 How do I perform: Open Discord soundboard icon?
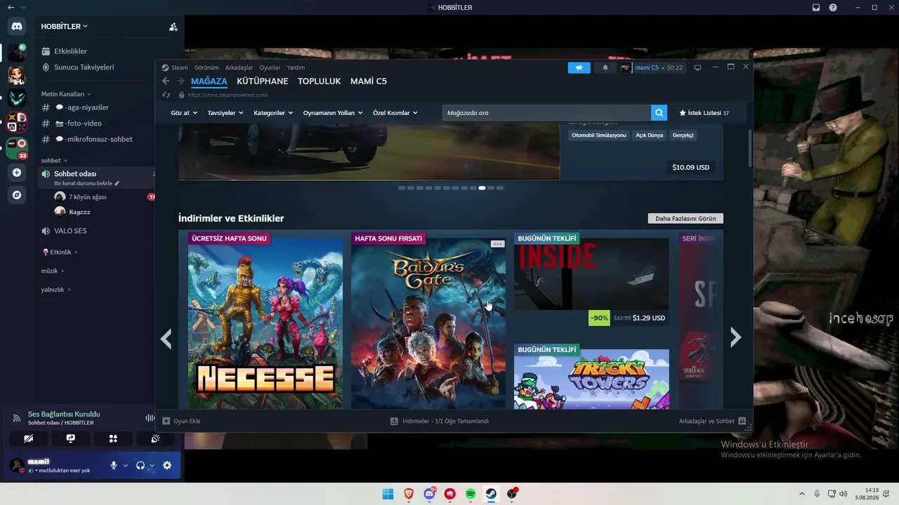point(155,438)
